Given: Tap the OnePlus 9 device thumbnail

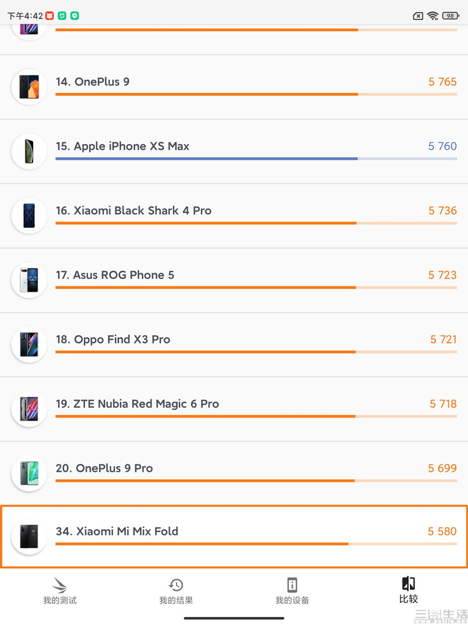Looking at the screenshot, I should tap(29, 87).
